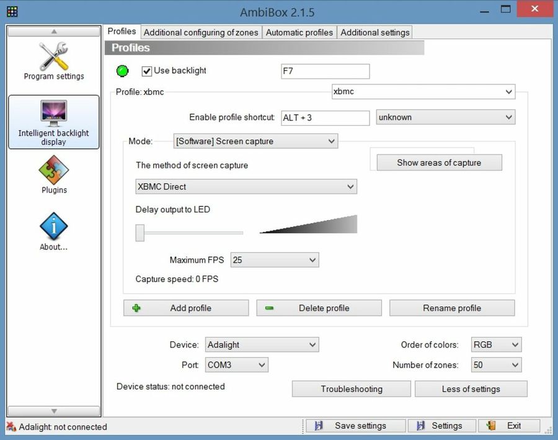
Task: Switch to Automatic profiles tab
Action: point(299,32)
